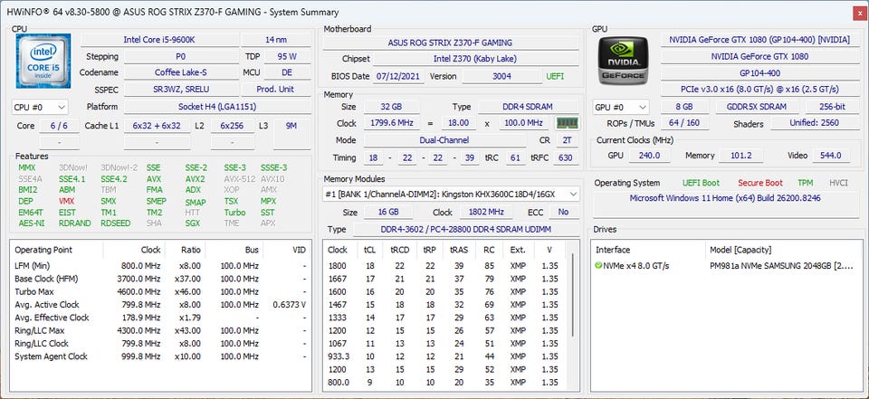Screen dimensions: 869x399
Task: Click the HVCI indicator
Action: tap(838, 183)
